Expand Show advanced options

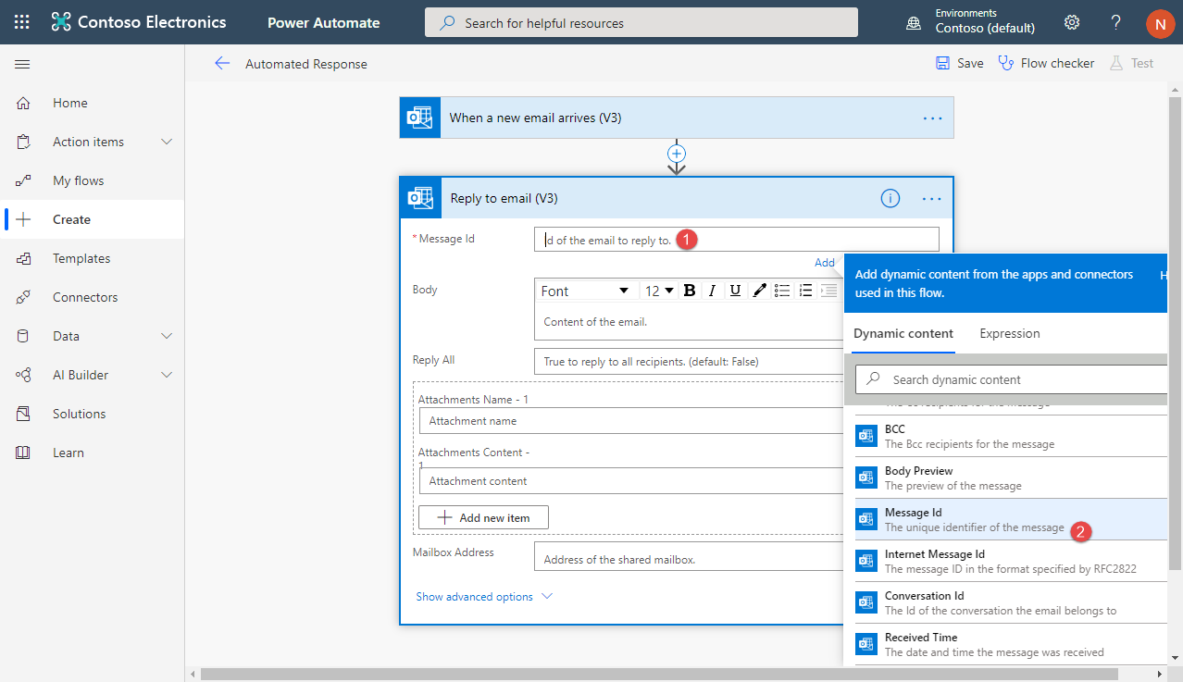[x=483, y=597]
